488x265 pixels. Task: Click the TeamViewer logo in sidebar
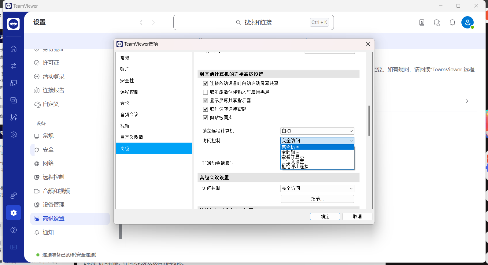13,24
